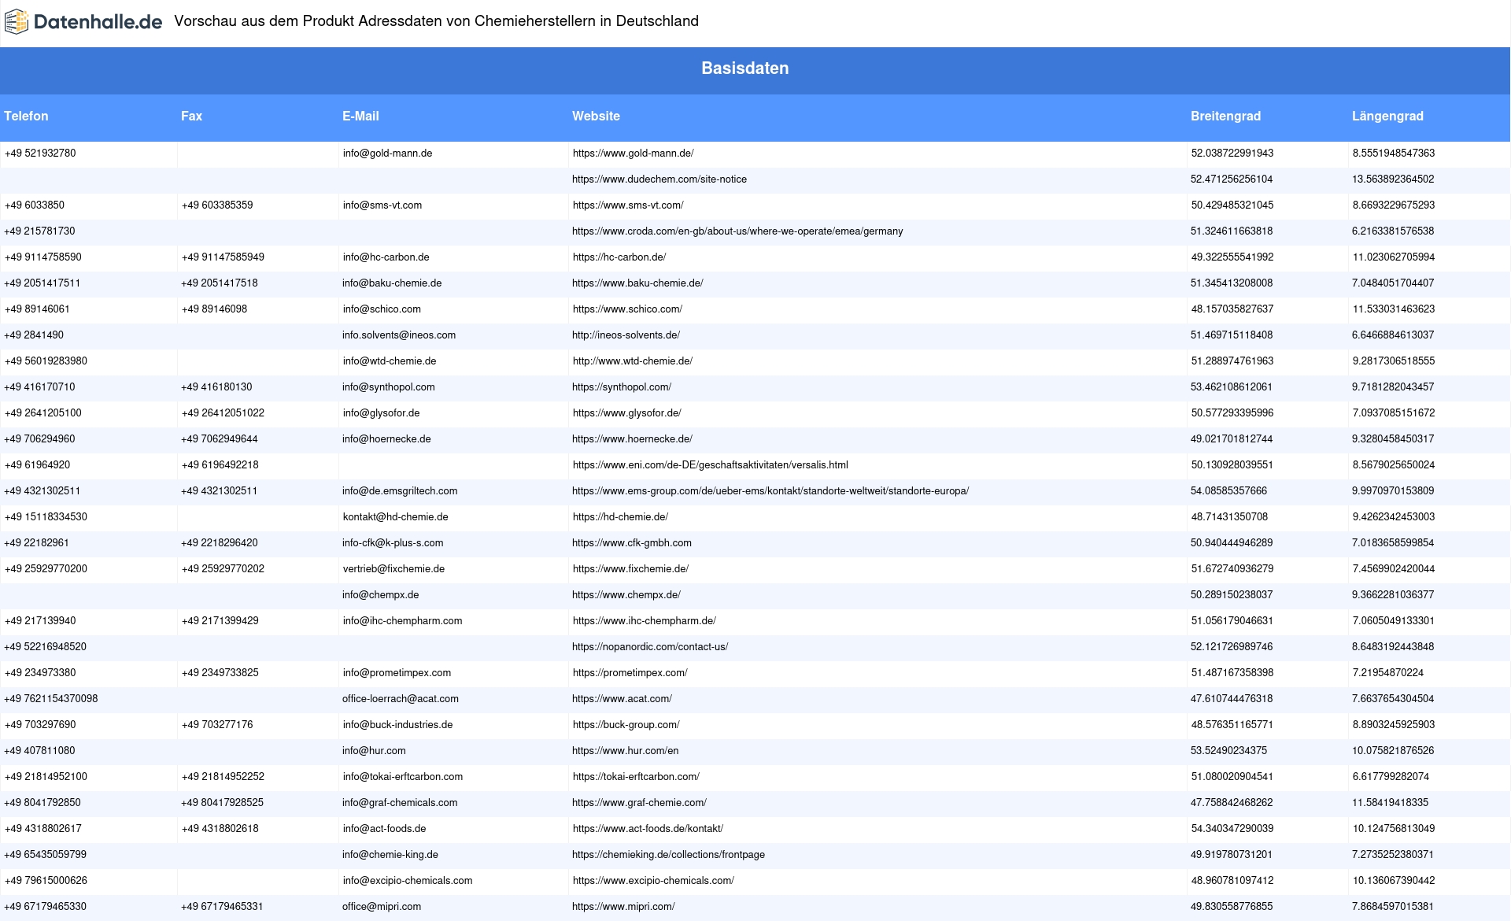Click the Breitengrad column header
1511x921 pixels.
click(1225, 116)
